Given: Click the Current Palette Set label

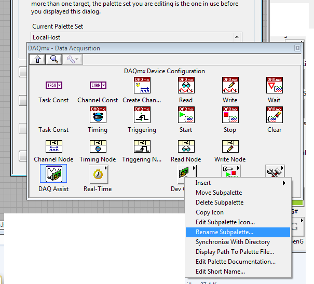Looking at the screenshot, I should [x=58, y=26].
